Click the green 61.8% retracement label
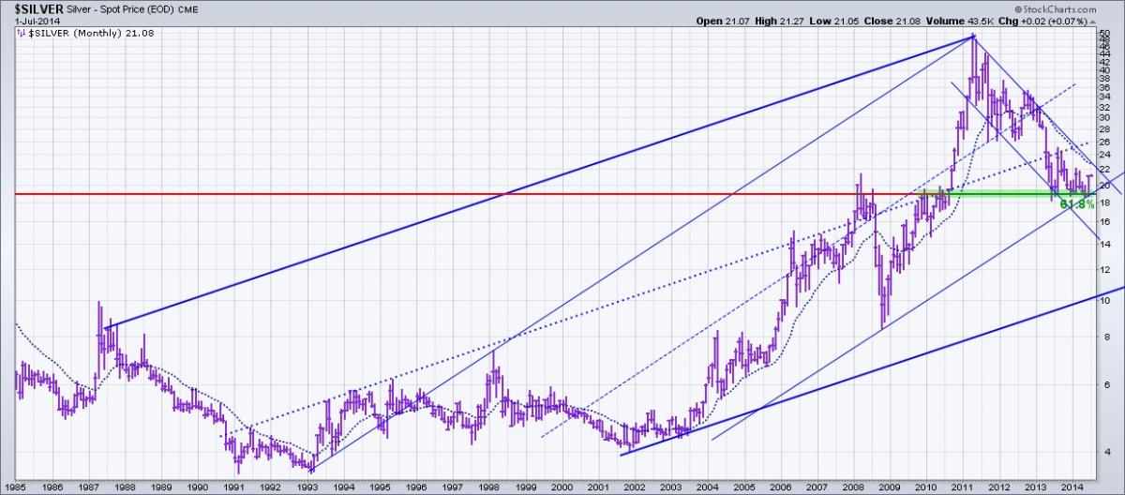This screenshot has width=1125, height=495. tap(1076, 203)
